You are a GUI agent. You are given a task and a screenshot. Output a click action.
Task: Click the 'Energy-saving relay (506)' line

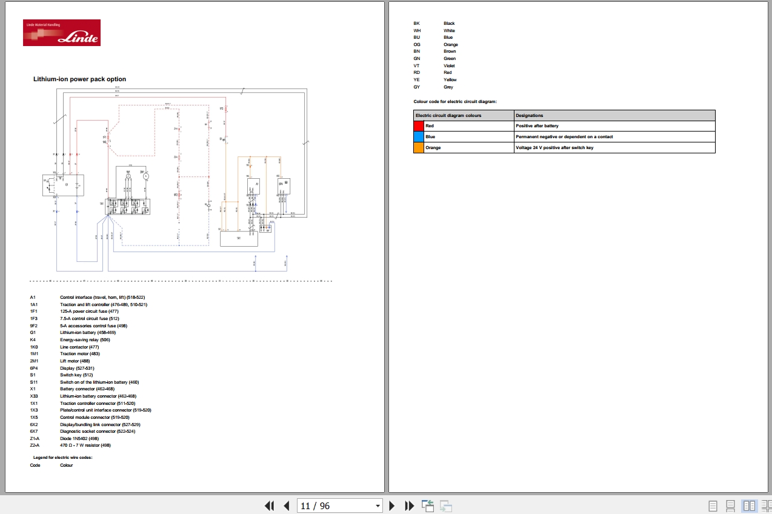pyautogui.click(x=85, y=340)
